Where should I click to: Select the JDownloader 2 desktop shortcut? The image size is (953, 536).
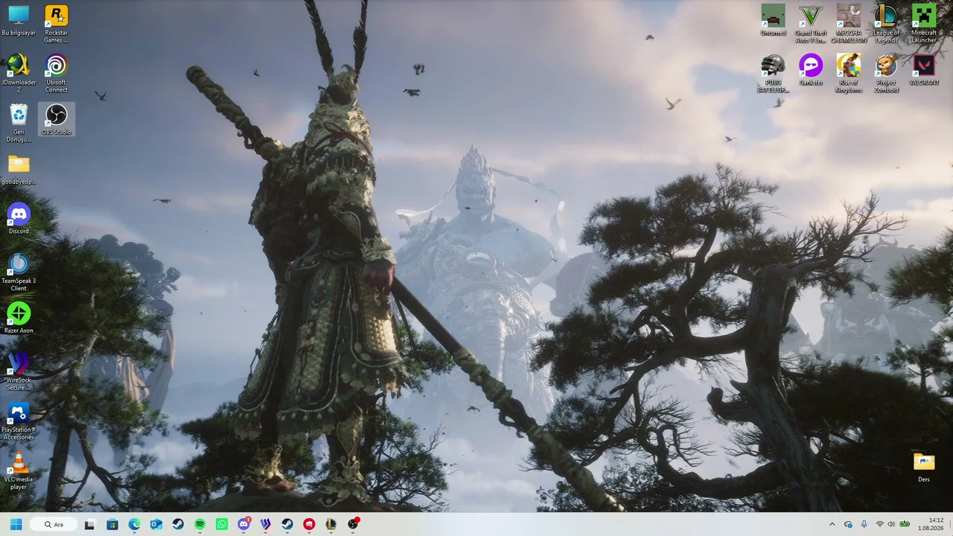(19, 74)
